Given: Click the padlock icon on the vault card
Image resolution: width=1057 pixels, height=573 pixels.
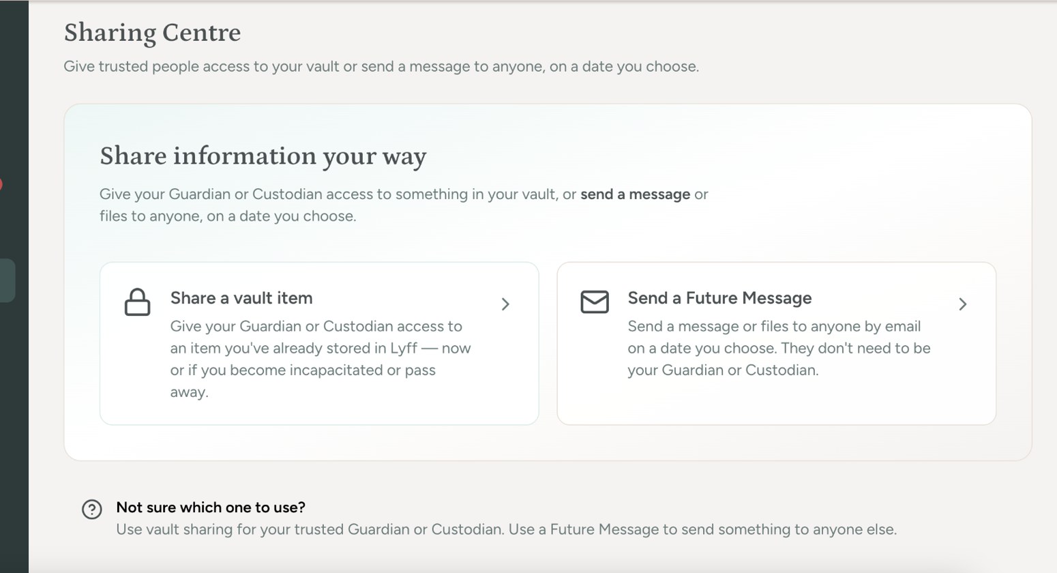Looking at the screenshot, I should (137, 302).
